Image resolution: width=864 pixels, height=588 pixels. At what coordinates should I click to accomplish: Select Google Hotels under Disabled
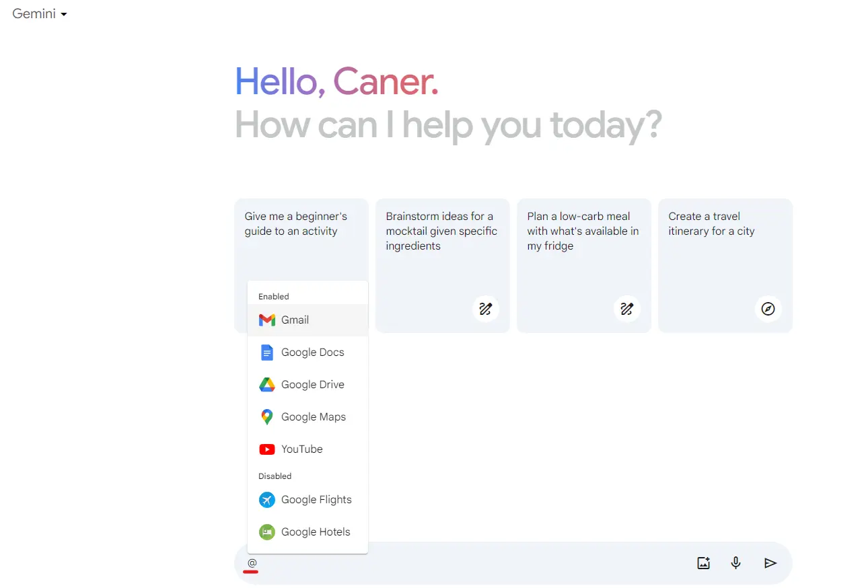[308, 532]
